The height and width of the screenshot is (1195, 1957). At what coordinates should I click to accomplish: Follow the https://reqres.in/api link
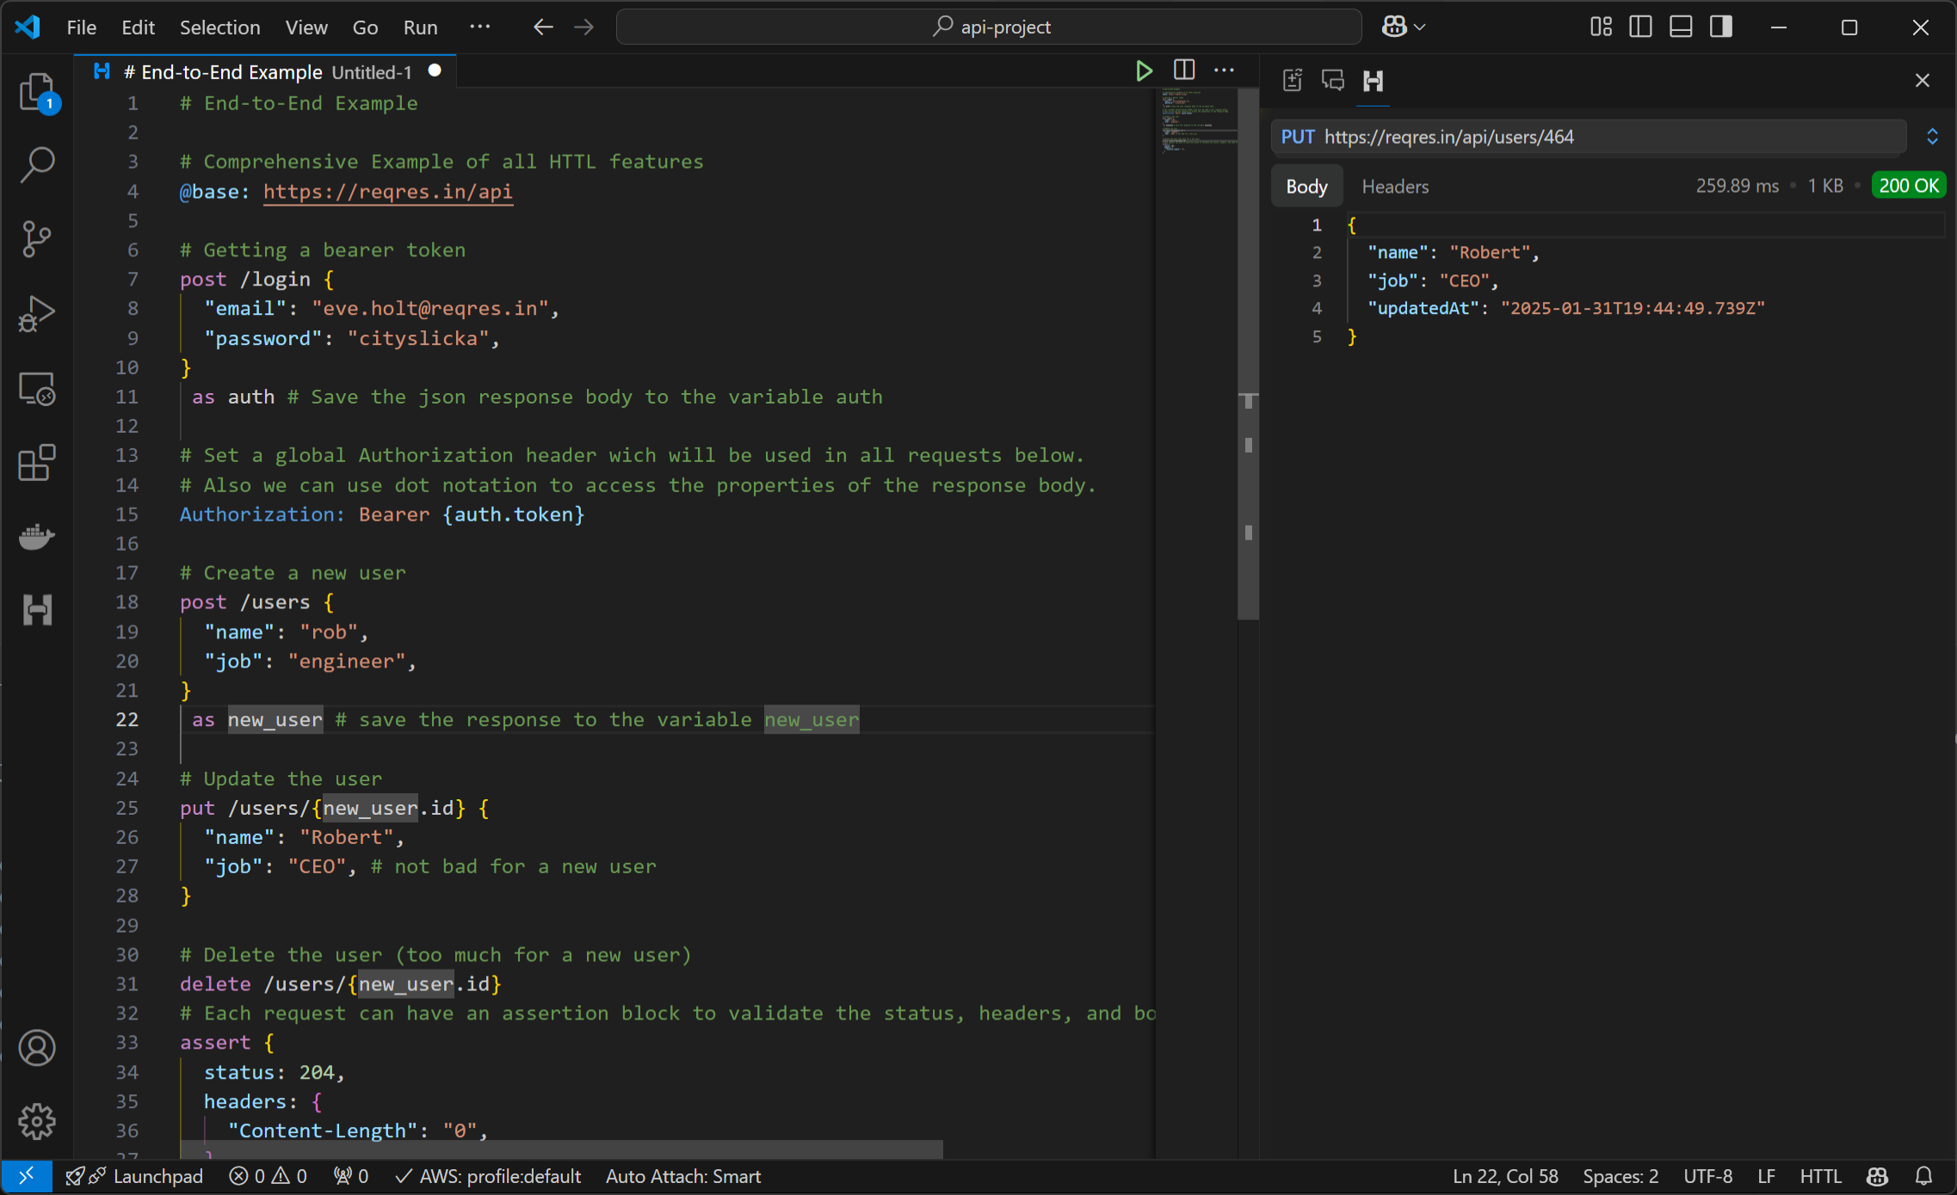pyautogui.click(x=388, y=191)
